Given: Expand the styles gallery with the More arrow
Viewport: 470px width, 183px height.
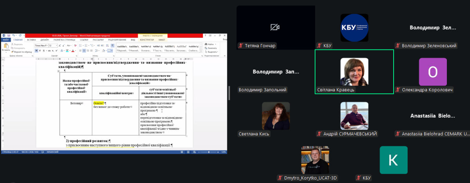Looking at the screenshot, I should (x=201, y=52).
